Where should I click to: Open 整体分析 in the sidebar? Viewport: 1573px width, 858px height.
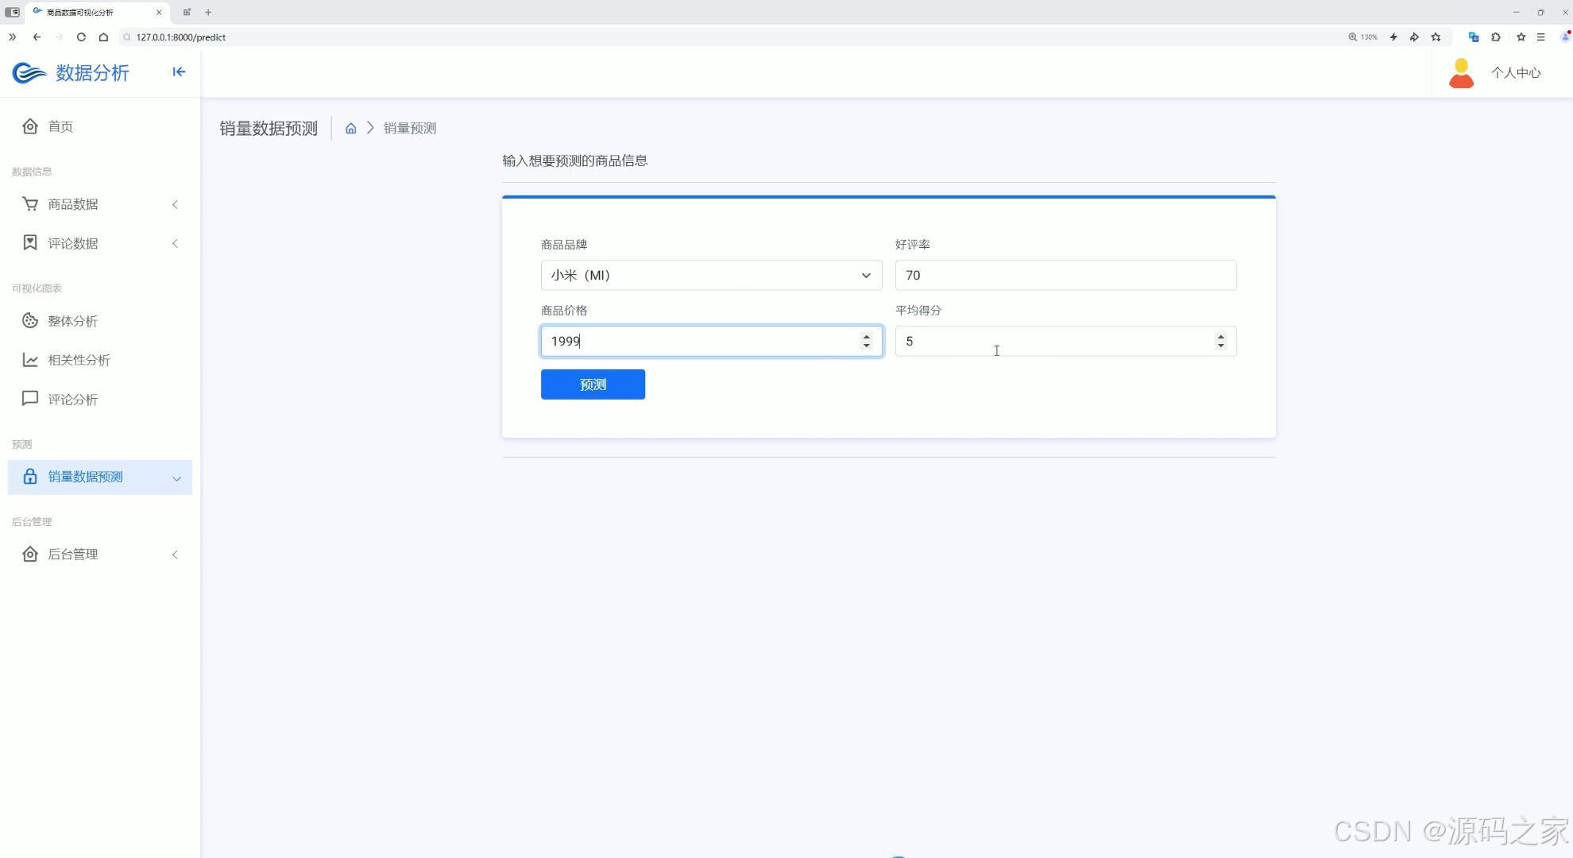pyautogui.click(x=72, y=321)
